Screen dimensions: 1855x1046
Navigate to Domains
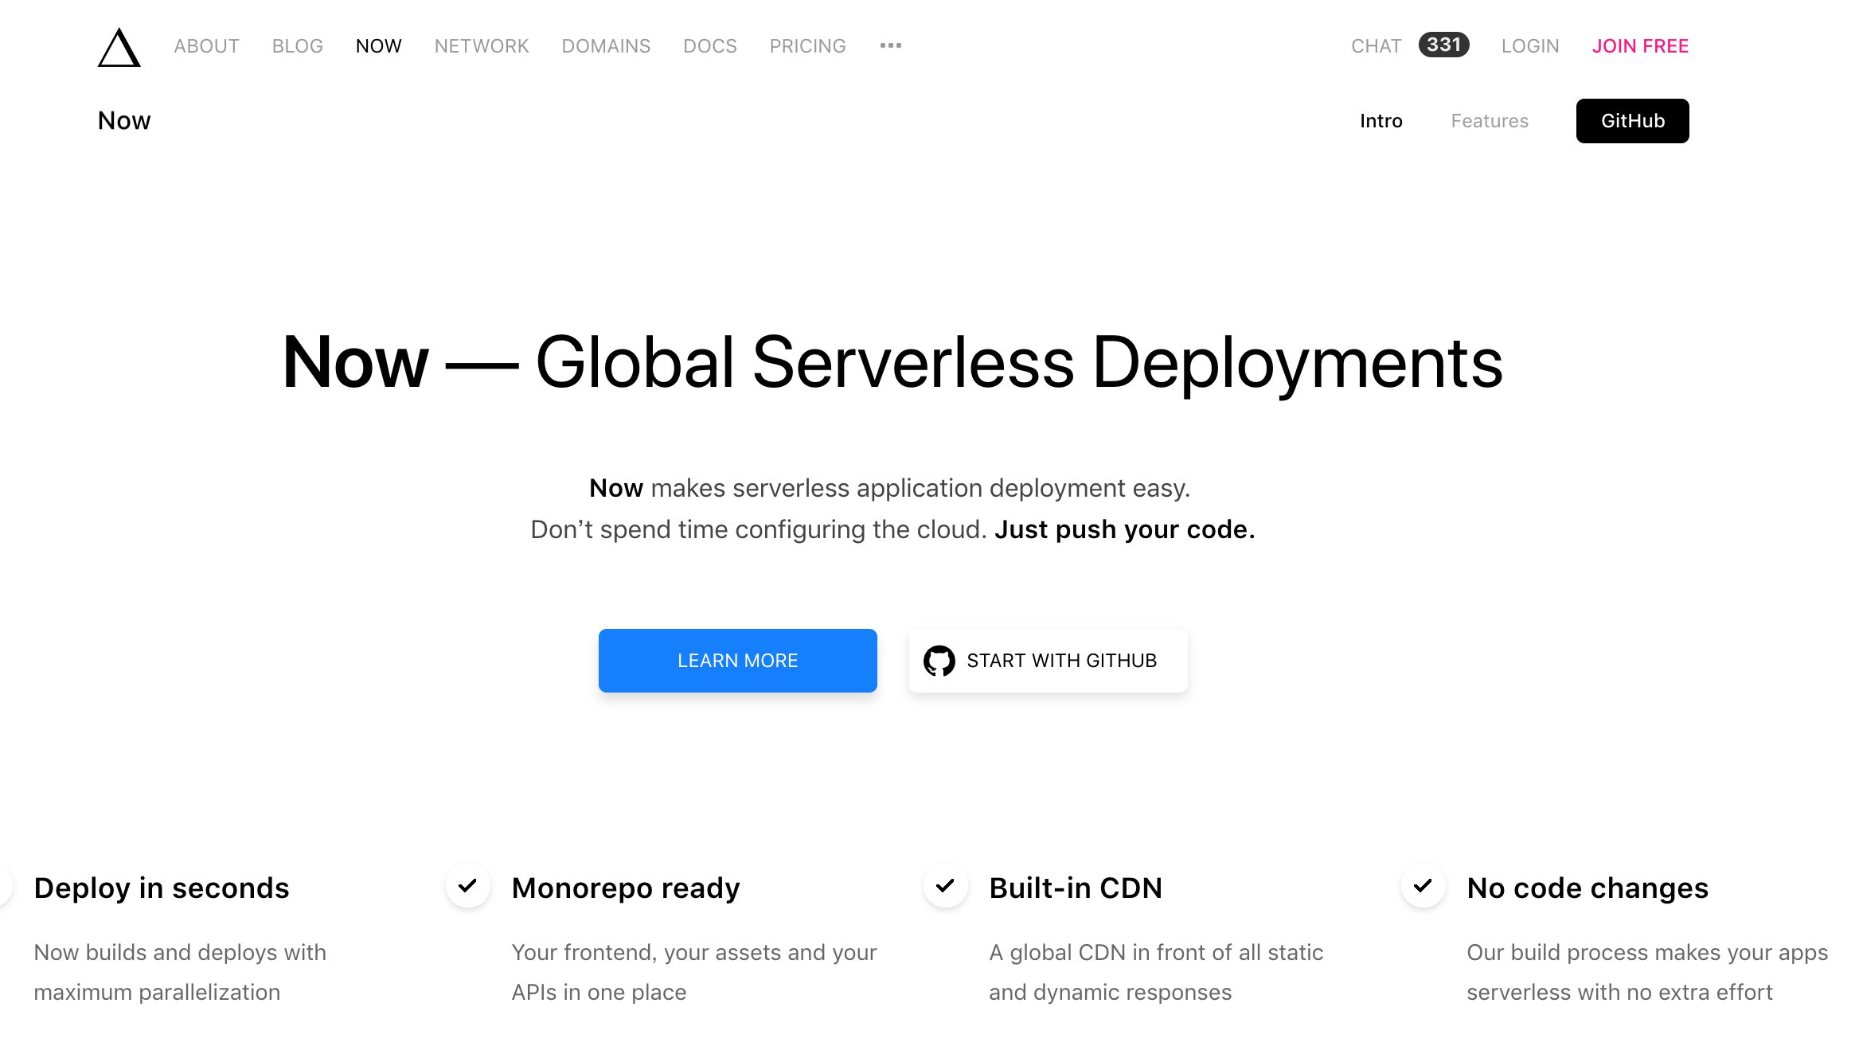click(x=606, y=46)
